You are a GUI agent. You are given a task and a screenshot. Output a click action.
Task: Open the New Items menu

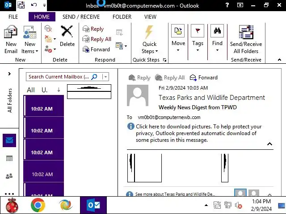tap(30, 40)
